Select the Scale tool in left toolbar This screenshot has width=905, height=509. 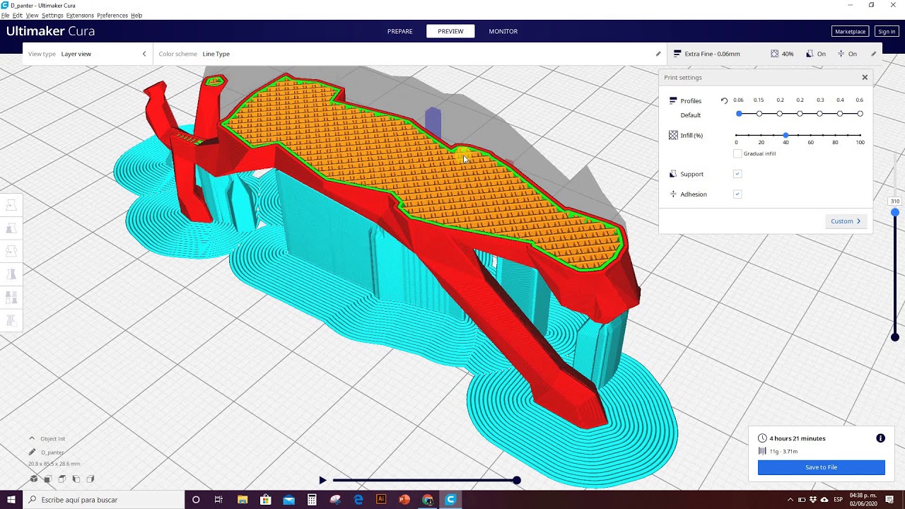tap(11, 228)
